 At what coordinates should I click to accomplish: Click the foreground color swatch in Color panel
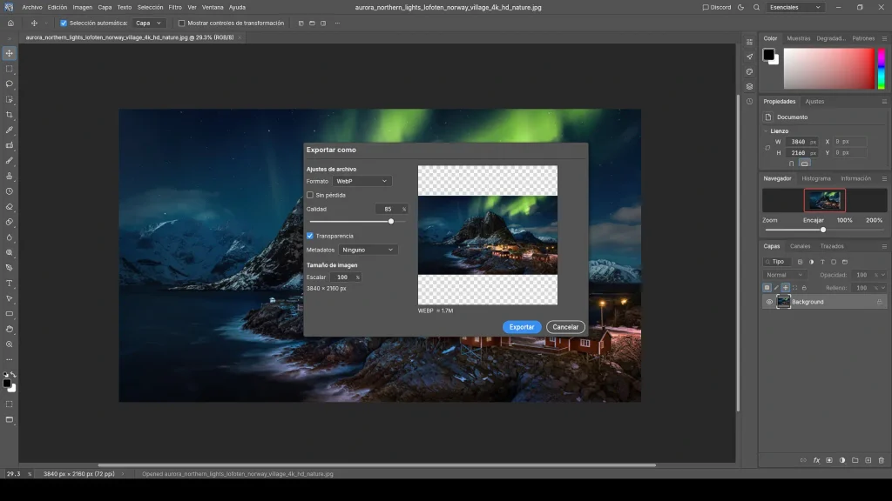(x=768, y=55)
